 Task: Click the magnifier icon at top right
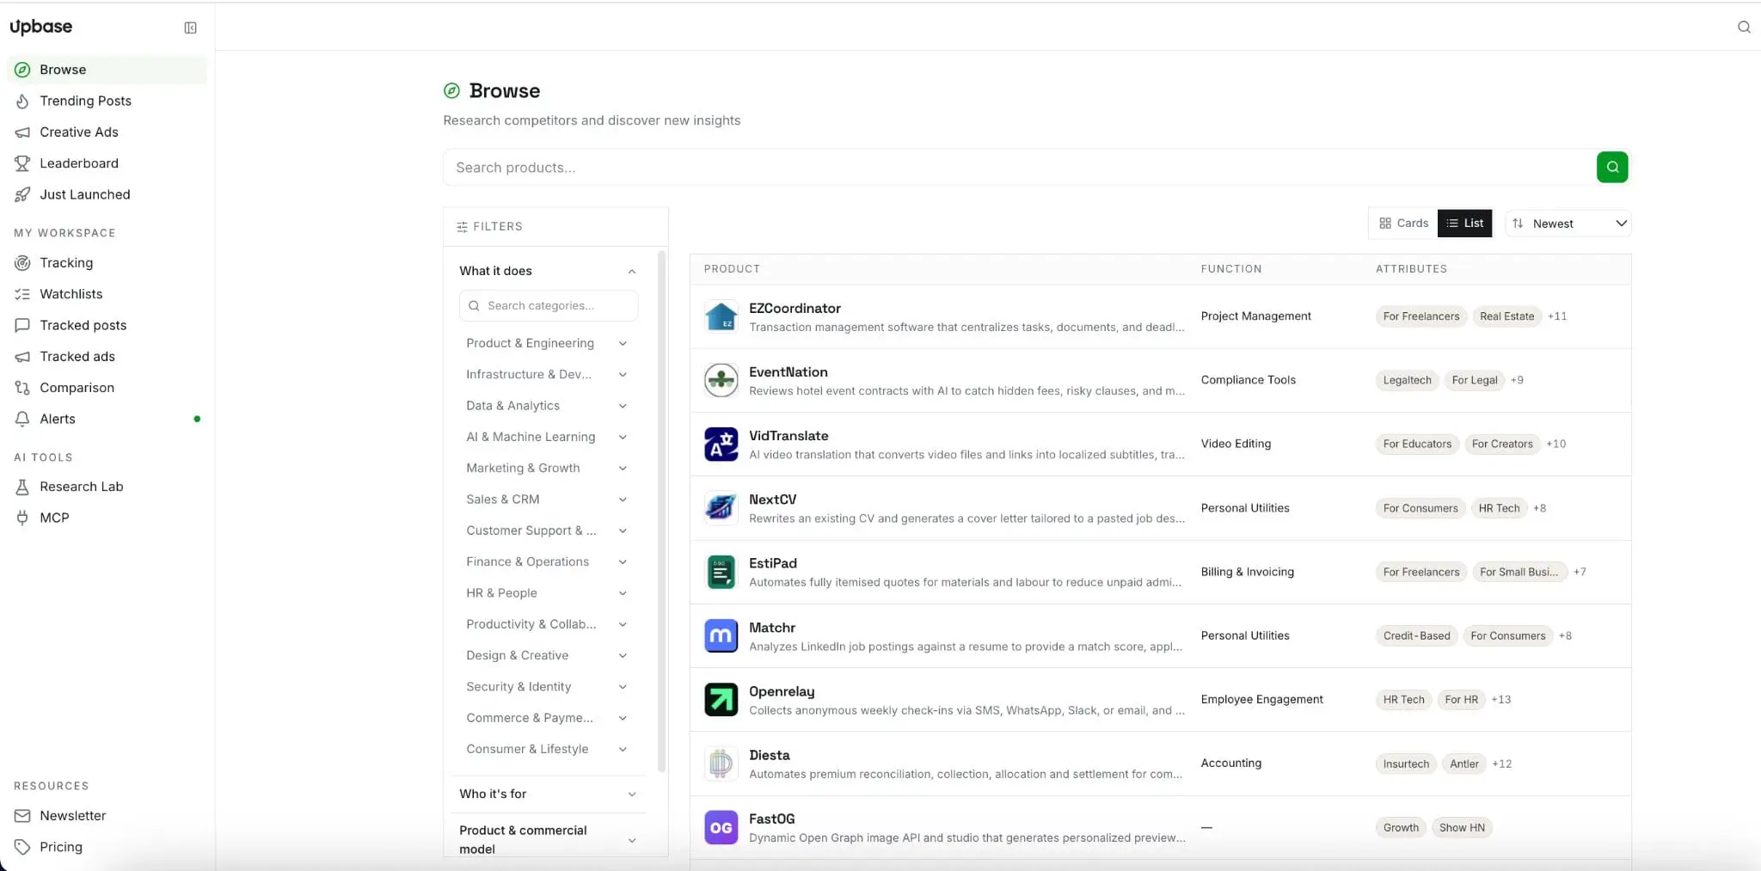[x=1744, y=27]
